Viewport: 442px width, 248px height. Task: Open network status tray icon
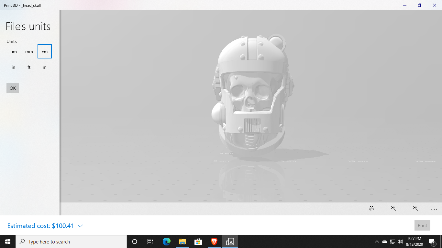[392, 242]
